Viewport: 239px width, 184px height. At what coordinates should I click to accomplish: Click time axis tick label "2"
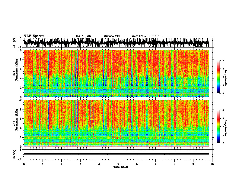[62, 164]
